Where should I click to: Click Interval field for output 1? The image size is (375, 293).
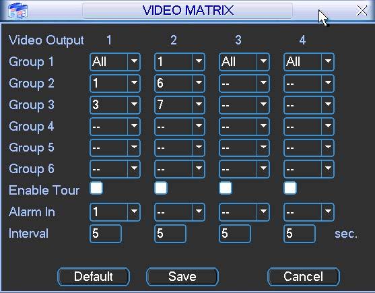click(x=106, y=234)
